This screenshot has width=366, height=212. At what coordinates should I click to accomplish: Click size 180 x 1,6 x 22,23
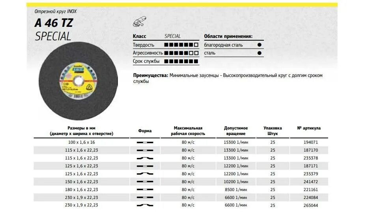(82, 189)
